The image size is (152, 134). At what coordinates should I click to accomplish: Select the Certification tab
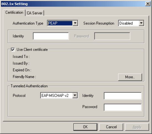(x=14, y=12)
